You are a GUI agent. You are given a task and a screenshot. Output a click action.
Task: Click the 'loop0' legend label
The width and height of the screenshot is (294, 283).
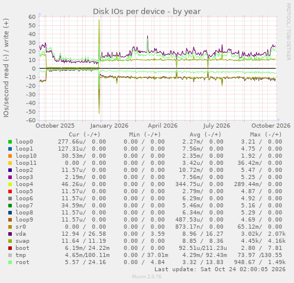(24, 142)
